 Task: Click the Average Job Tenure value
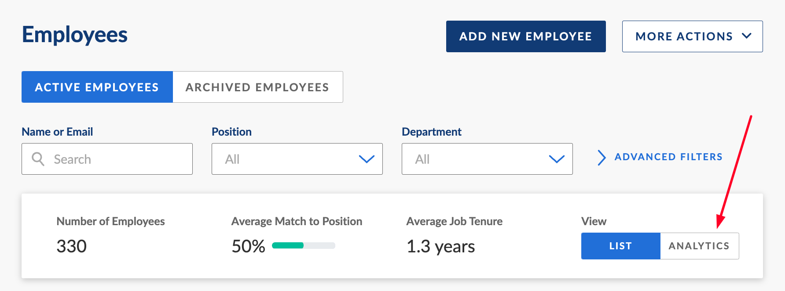pyautogui.click(x=440, y=246)
